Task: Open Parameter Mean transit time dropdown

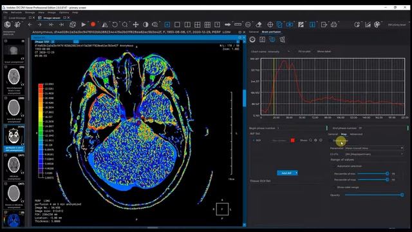Action: click(375, 148)
